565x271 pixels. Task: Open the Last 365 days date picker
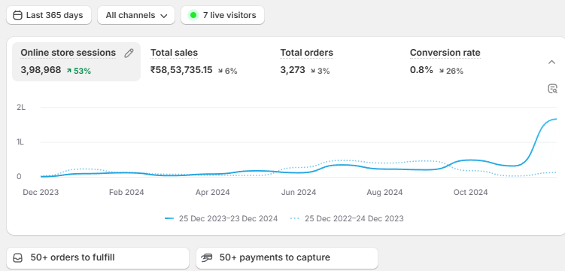[49, 15]
